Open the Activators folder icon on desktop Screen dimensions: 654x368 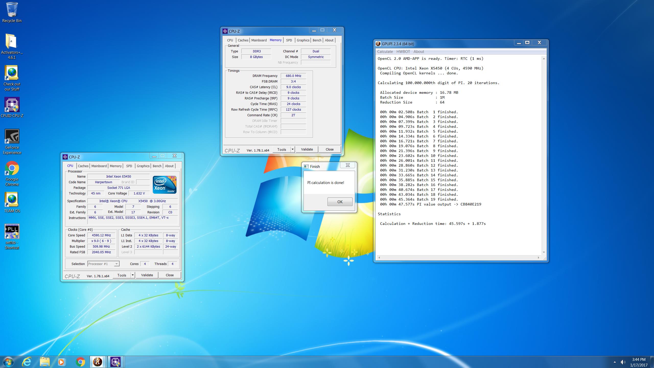12,46
